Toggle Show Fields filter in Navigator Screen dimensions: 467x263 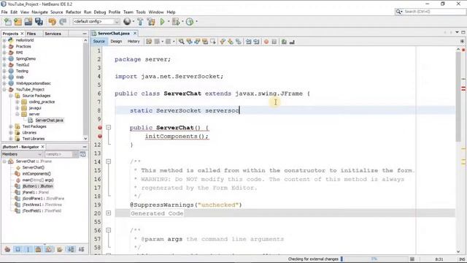coord(18,249)
